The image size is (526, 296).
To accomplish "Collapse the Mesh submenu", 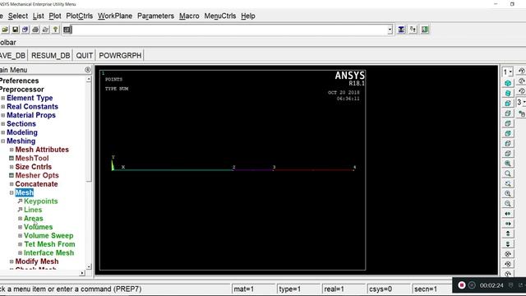I will point(12,192).
